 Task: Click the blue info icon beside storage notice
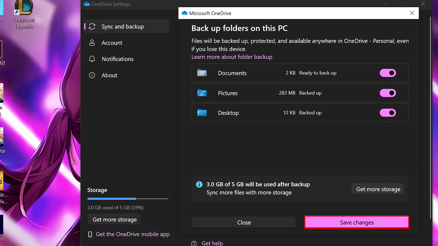pyautogui.click(x=199, y=184)
